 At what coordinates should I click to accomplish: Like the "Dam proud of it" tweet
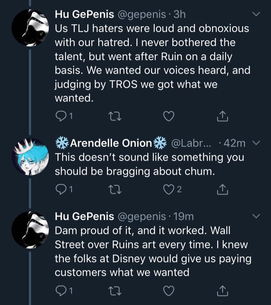[169, 290]
